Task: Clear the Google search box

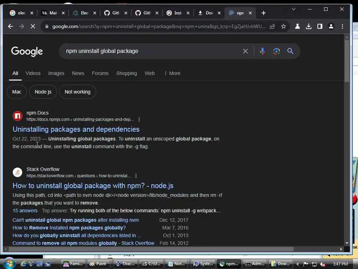Action: [x=245, y=51]
